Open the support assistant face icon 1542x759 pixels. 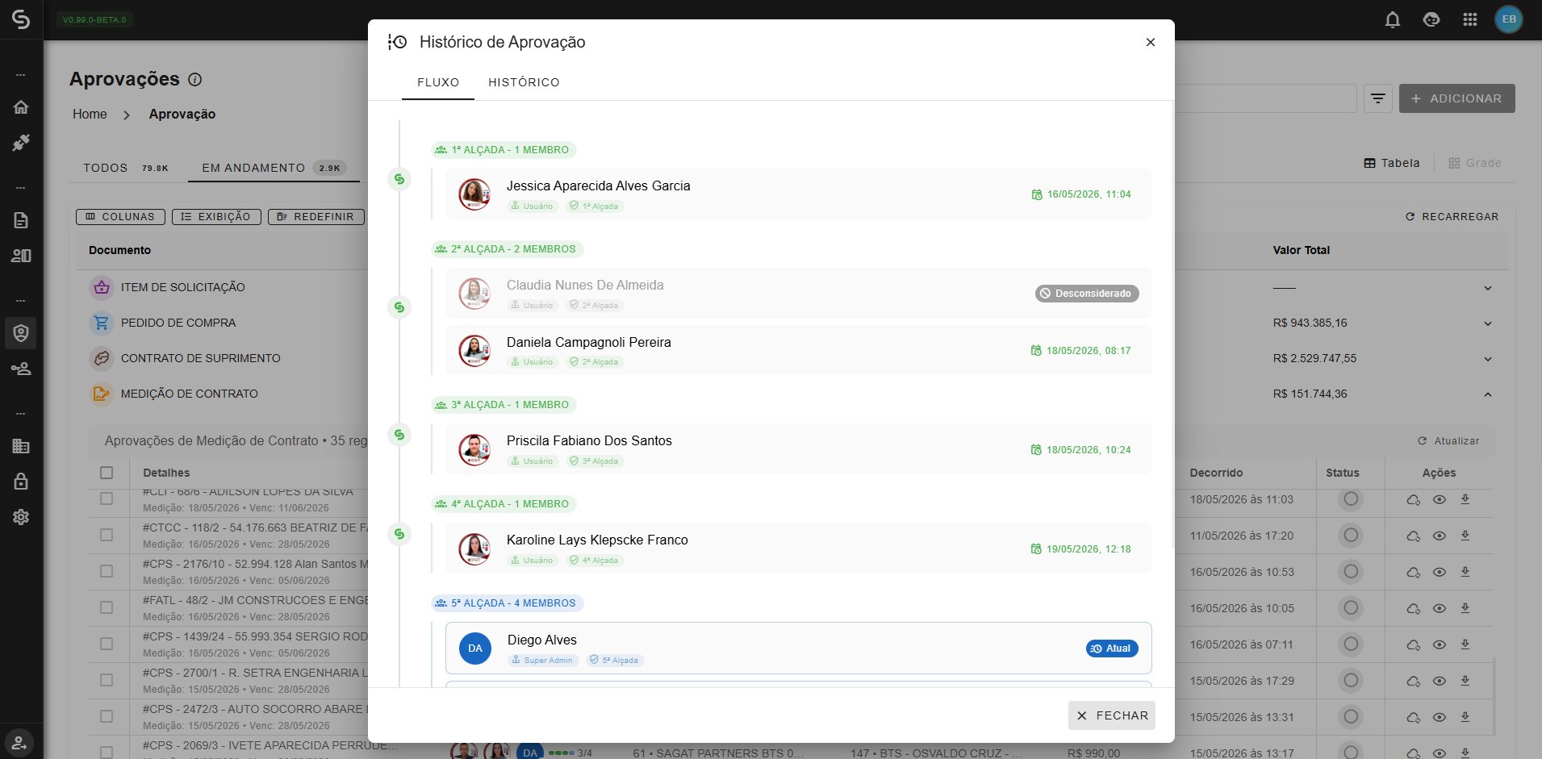click(1431, 19)
